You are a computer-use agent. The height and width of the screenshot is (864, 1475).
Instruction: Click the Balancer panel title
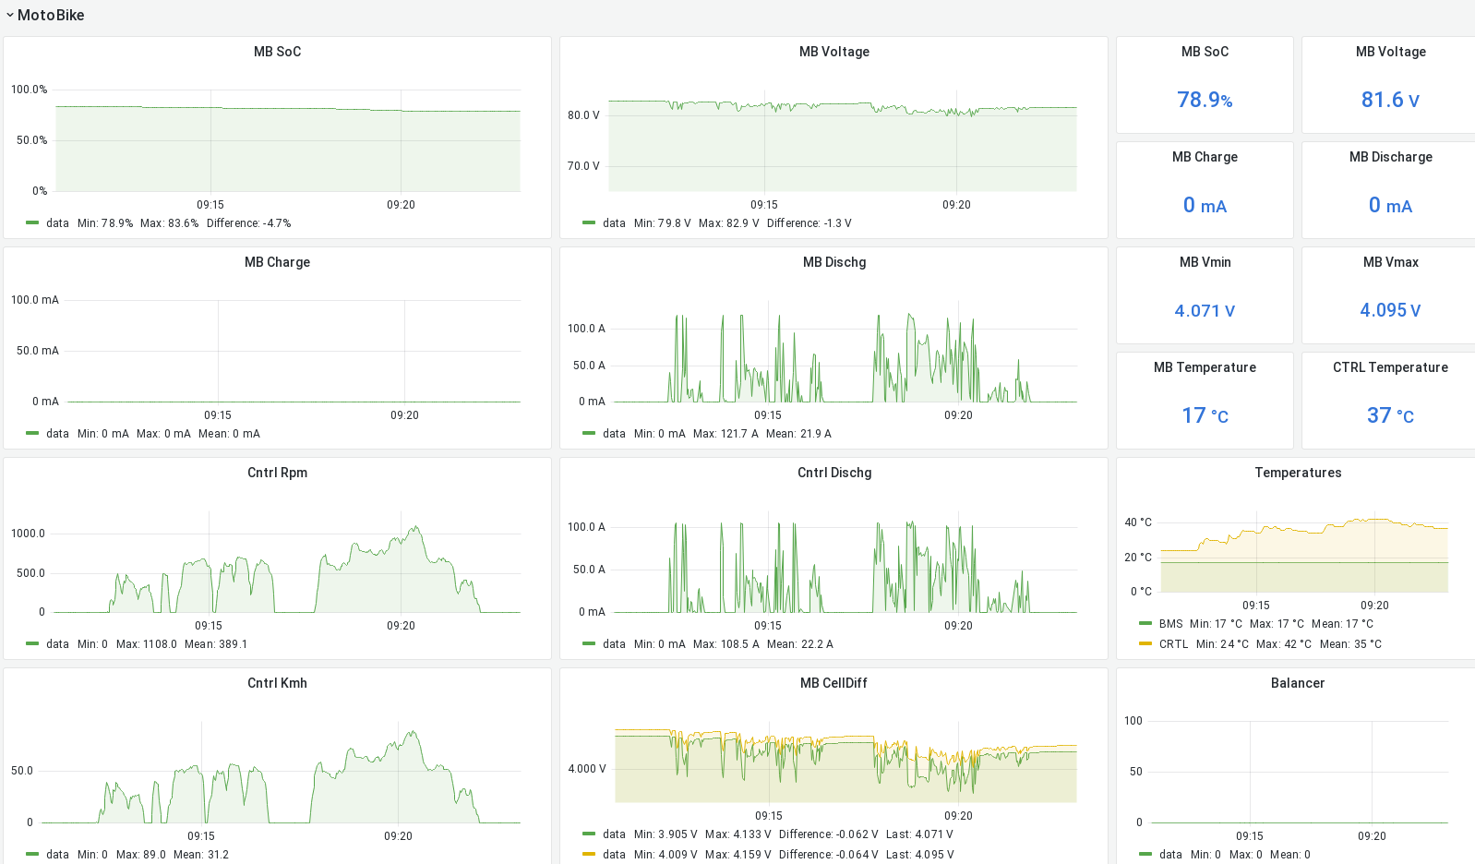(x=1297, y=683)
